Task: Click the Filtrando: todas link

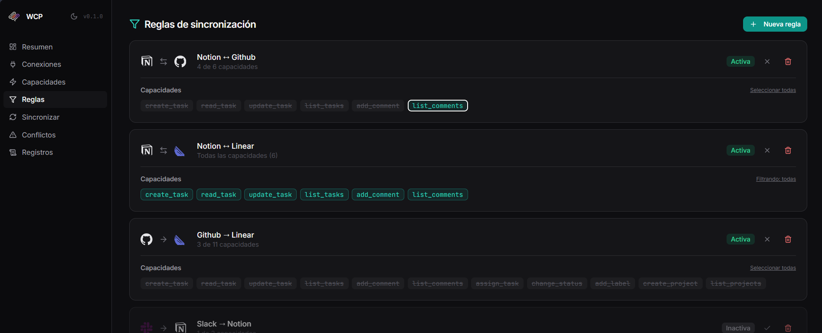Action: [776, 179]
